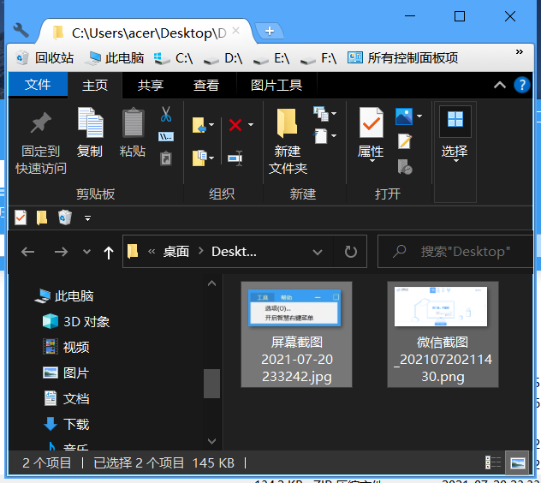This screenshot has width=541, height=483.
Task: Switch to 图片工具 ribbon tab
Action: point(276,85)
